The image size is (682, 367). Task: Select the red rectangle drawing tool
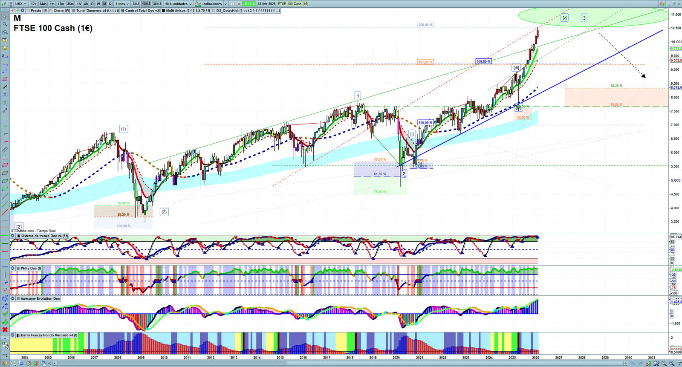5,79
